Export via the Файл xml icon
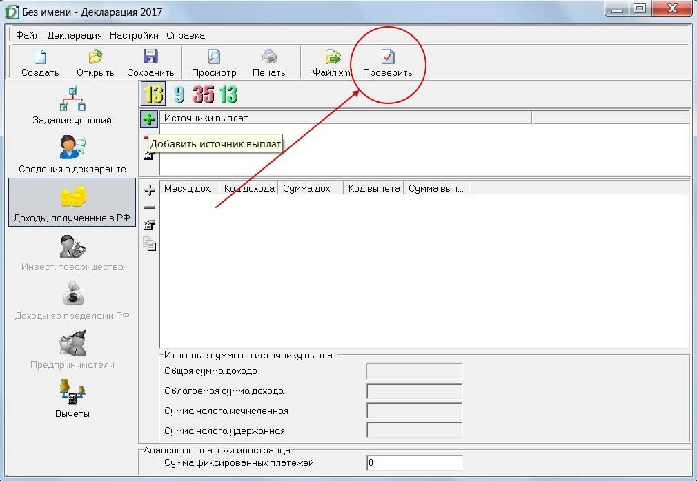The image size is (697, 481). [333, 59]
